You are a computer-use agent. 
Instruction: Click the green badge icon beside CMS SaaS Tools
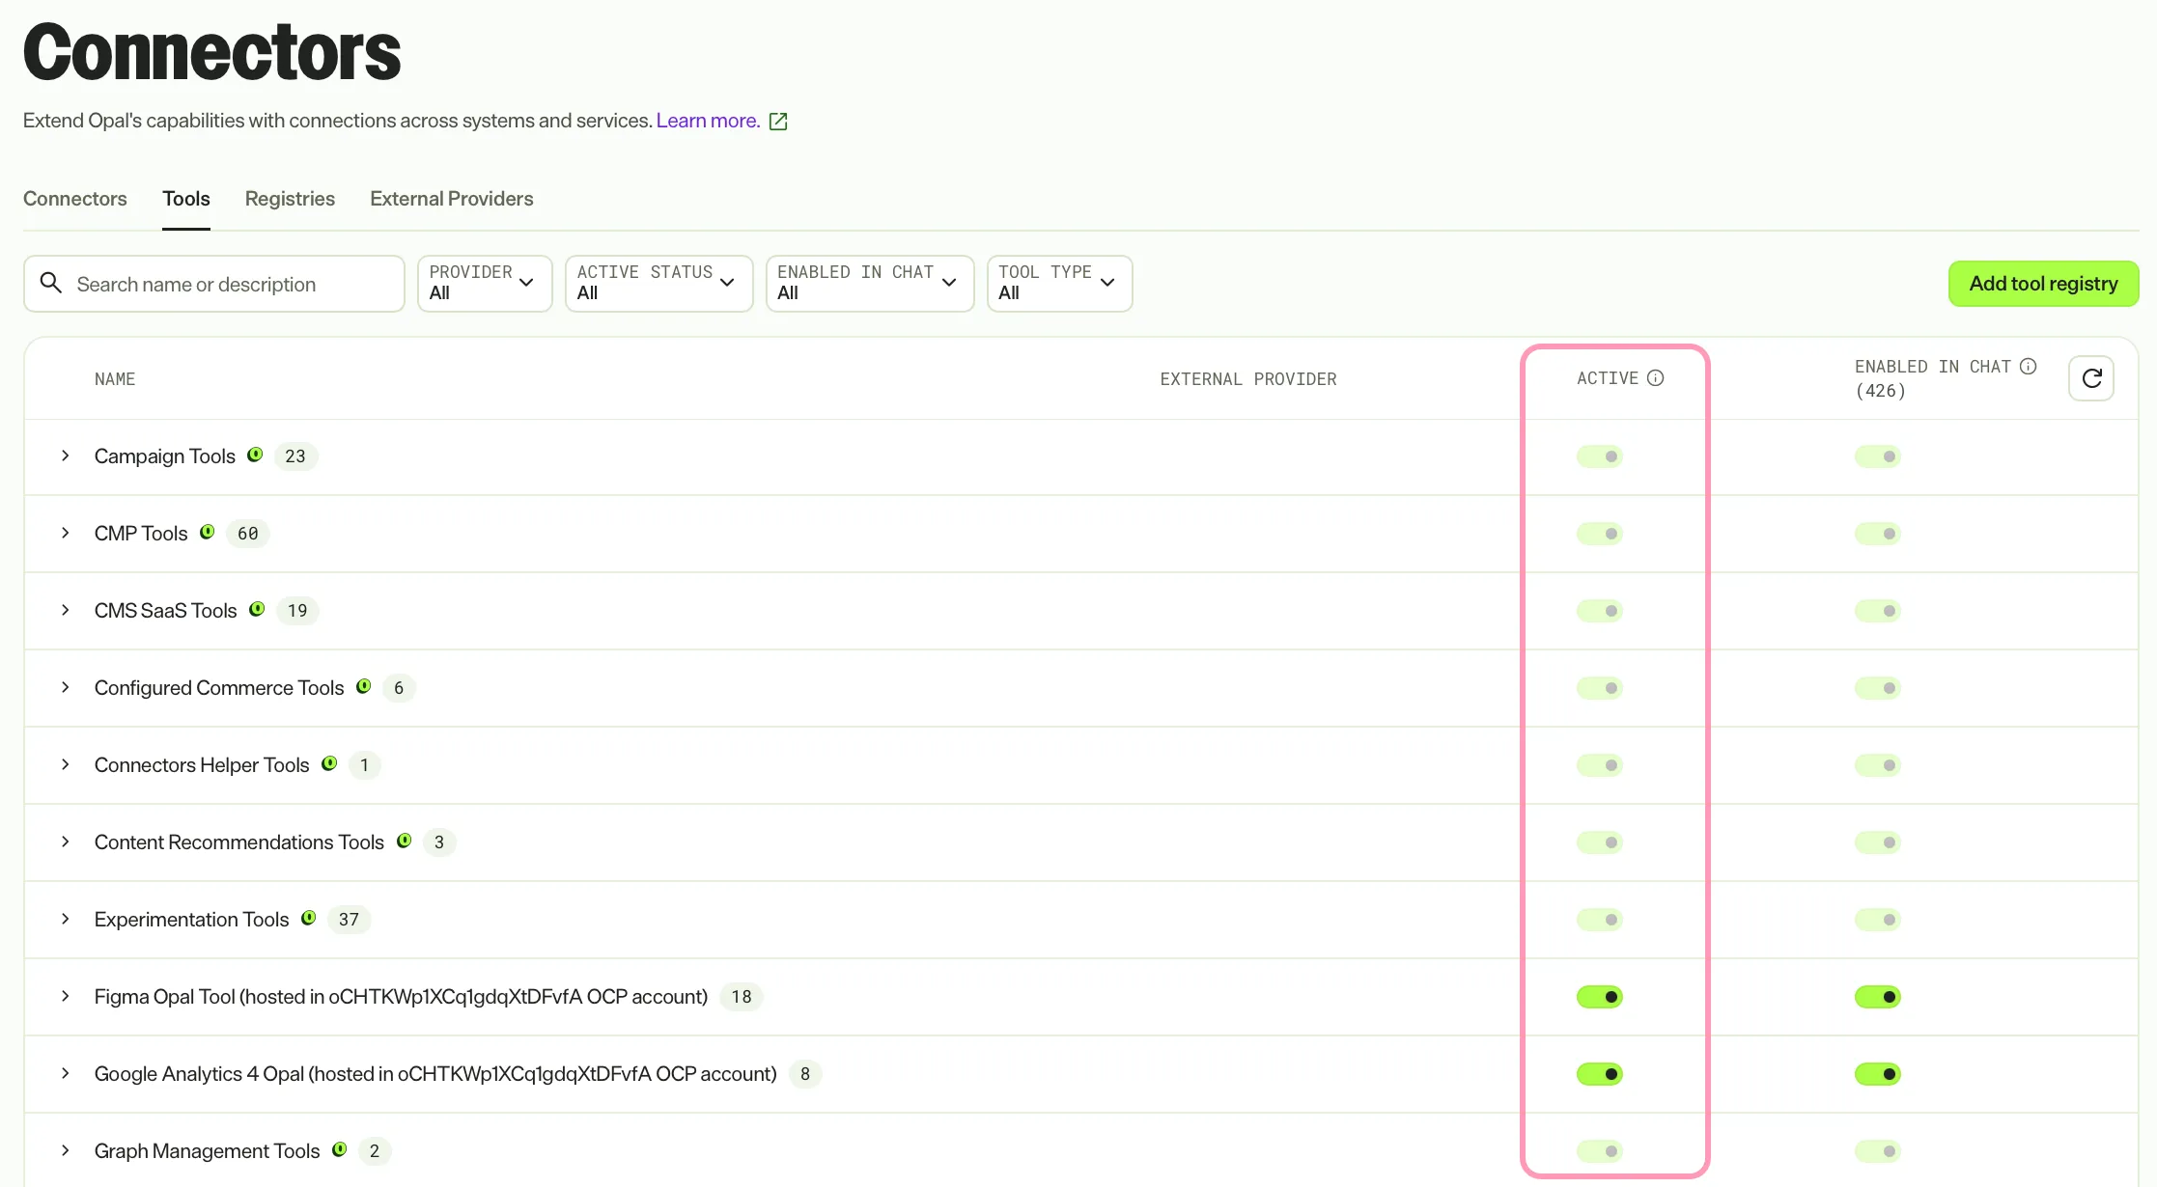pyautogui.click(x=257, y=609)
